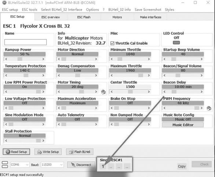Increase Startup Beep Volume with right arrow
Image resolution: width=215 pixels, height=177 pixels.
(x=201, y=59)
